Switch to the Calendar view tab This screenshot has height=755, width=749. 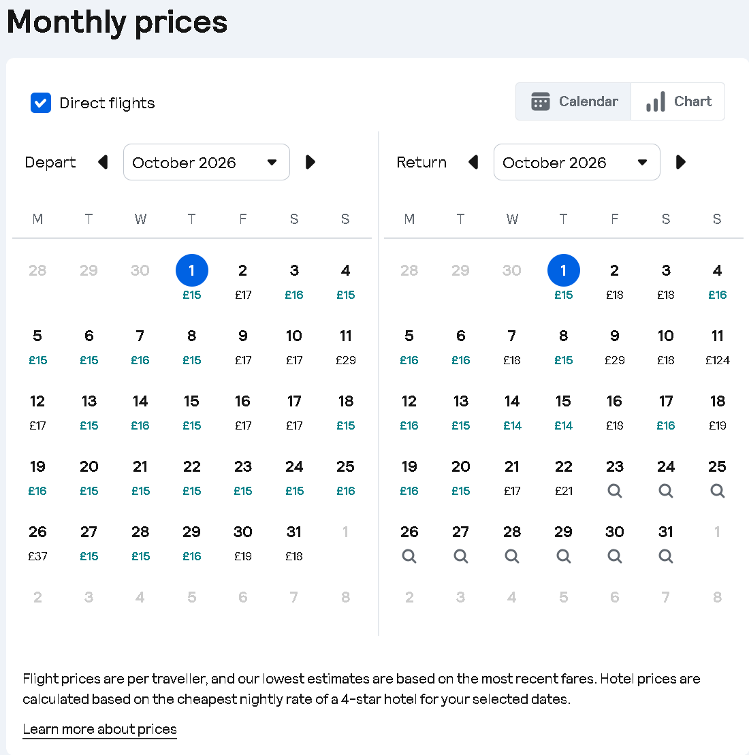tap(574, 101)
